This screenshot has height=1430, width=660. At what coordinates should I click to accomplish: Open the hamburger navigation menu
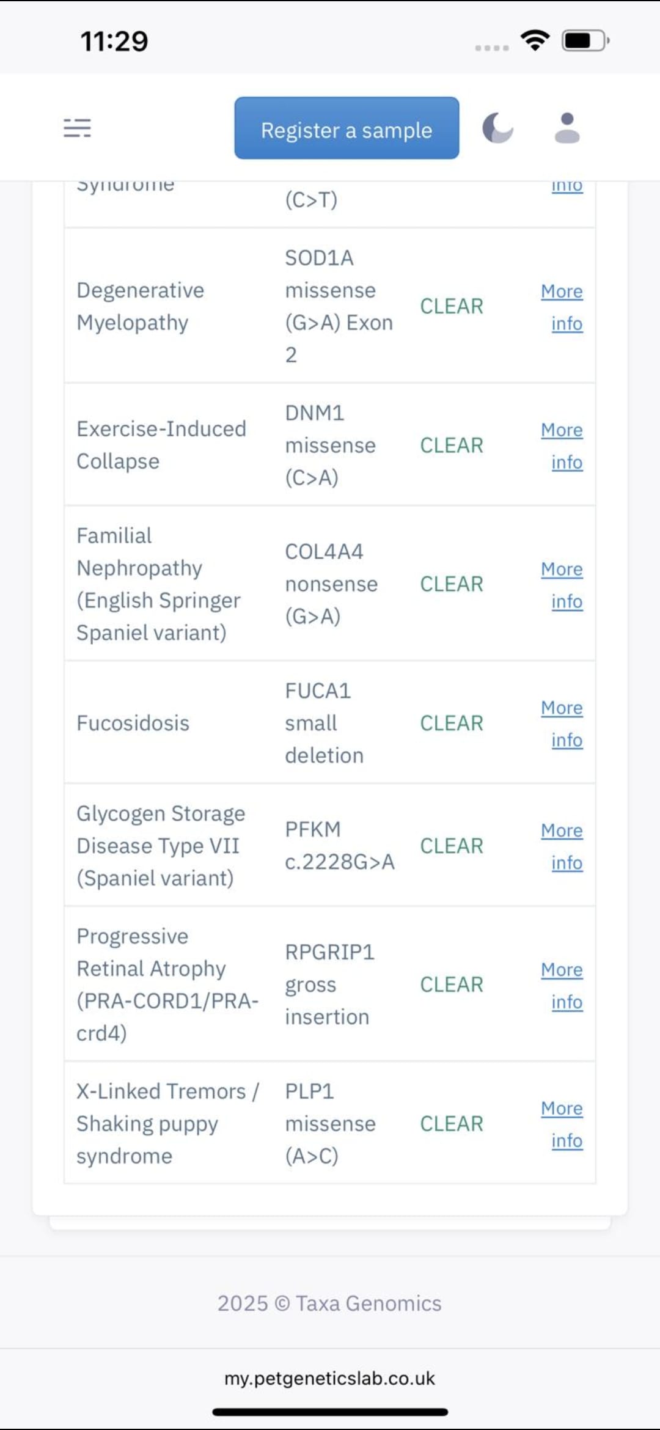(x=78, y=128)
